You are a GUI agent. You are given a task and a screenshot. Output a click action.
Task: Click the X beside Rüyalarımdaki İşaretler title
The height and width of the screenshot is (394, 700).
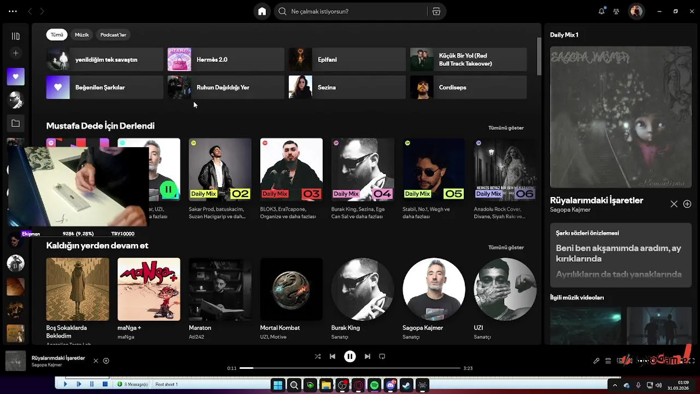[x=674, y=204]
